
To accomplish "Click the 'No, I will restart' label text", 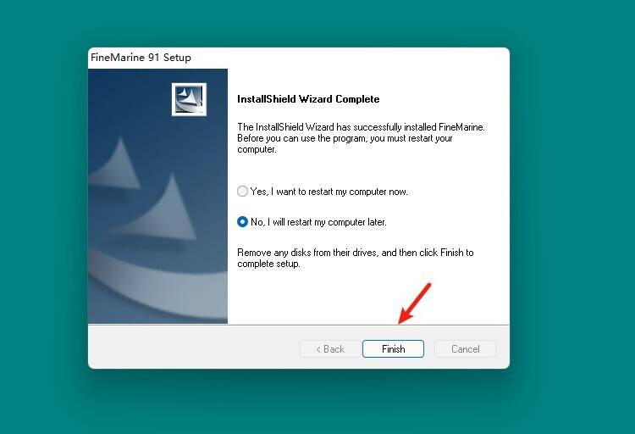I will (x=318, y=222).
